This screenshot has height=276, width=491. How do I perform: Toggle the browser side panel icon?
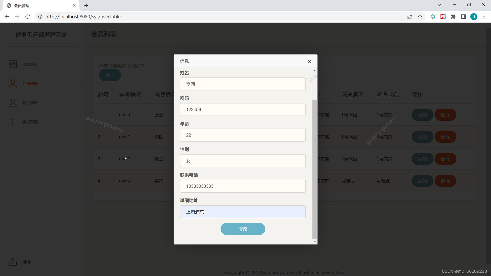[x=463, y=17]
